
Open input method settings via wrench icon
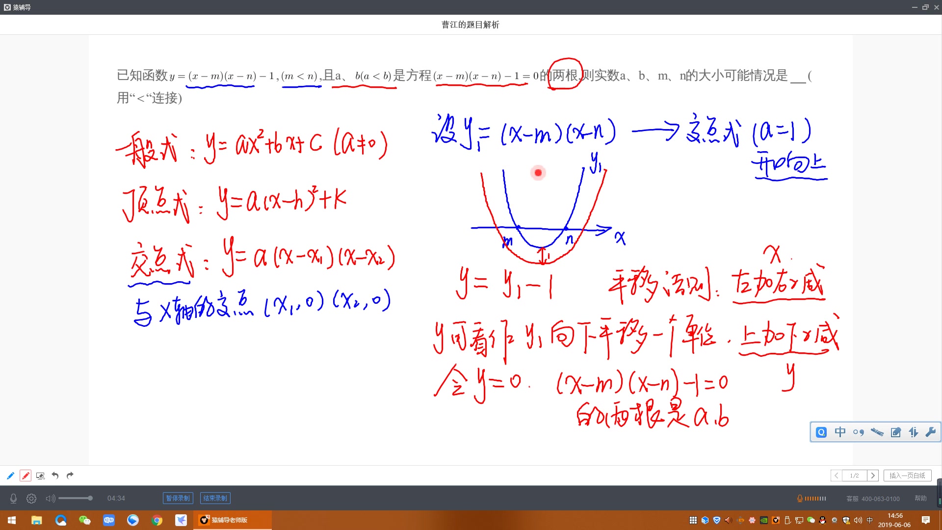pos(930,432)
